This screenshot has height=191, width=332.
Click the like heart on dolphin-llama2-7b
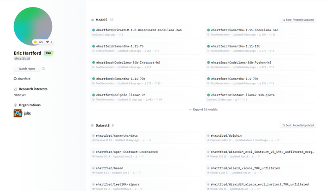click(x=157, y=99)
